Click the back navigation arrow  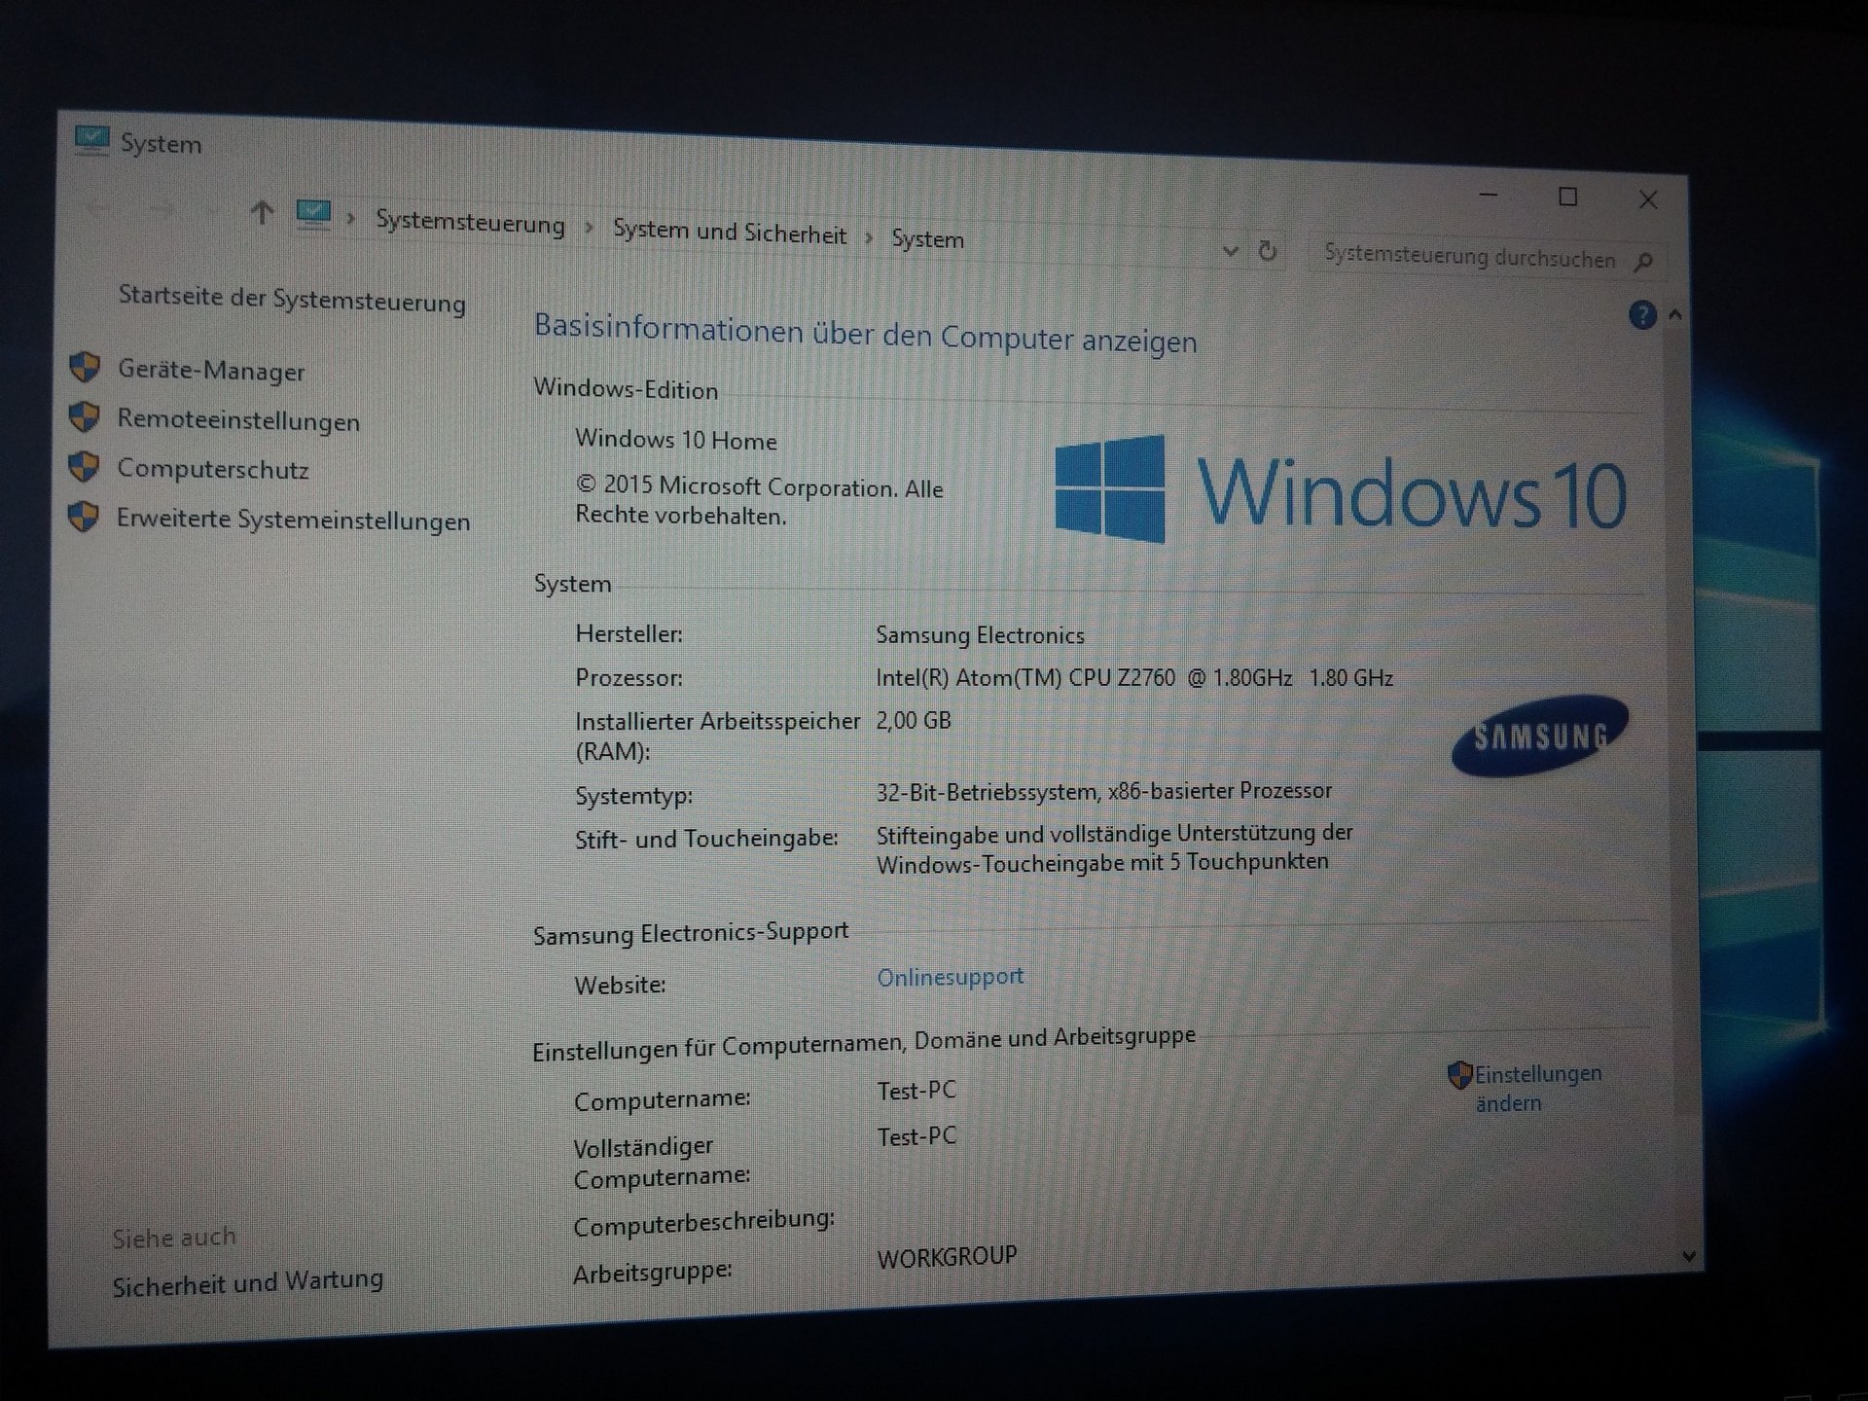coord(98,206)
